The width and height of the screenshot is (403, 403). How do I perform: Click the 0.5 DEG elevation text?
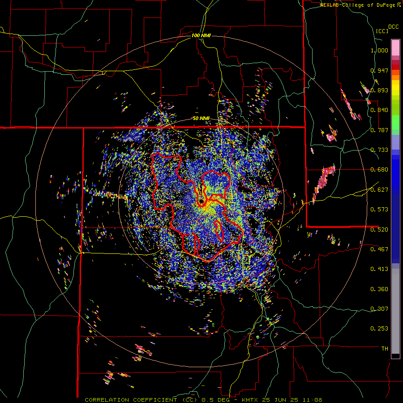pyautogui.click(x=215, y=400)
